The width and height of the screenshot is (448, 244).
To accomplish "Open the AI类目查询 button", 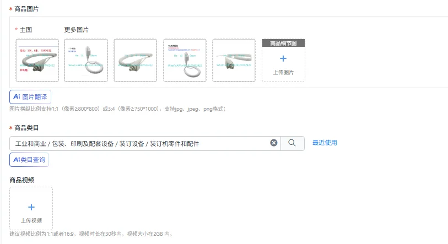I will tap(29, 160).
